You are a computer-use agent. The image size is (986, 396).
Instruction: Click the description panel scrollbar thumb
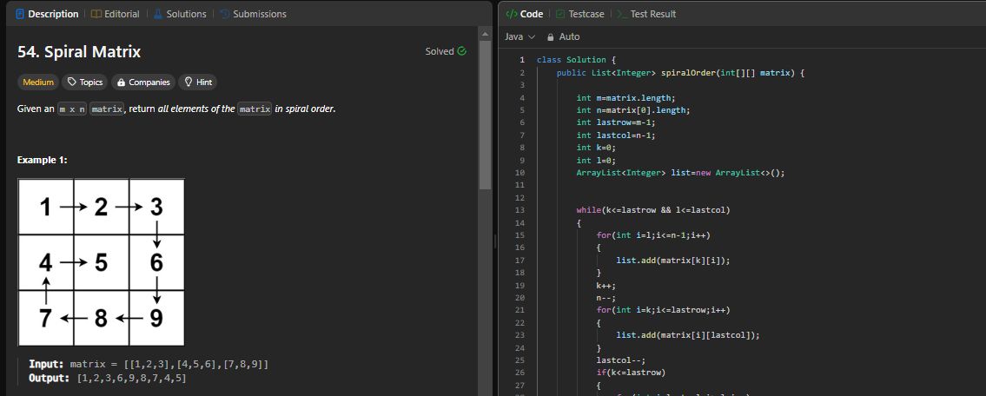point(485,115)
